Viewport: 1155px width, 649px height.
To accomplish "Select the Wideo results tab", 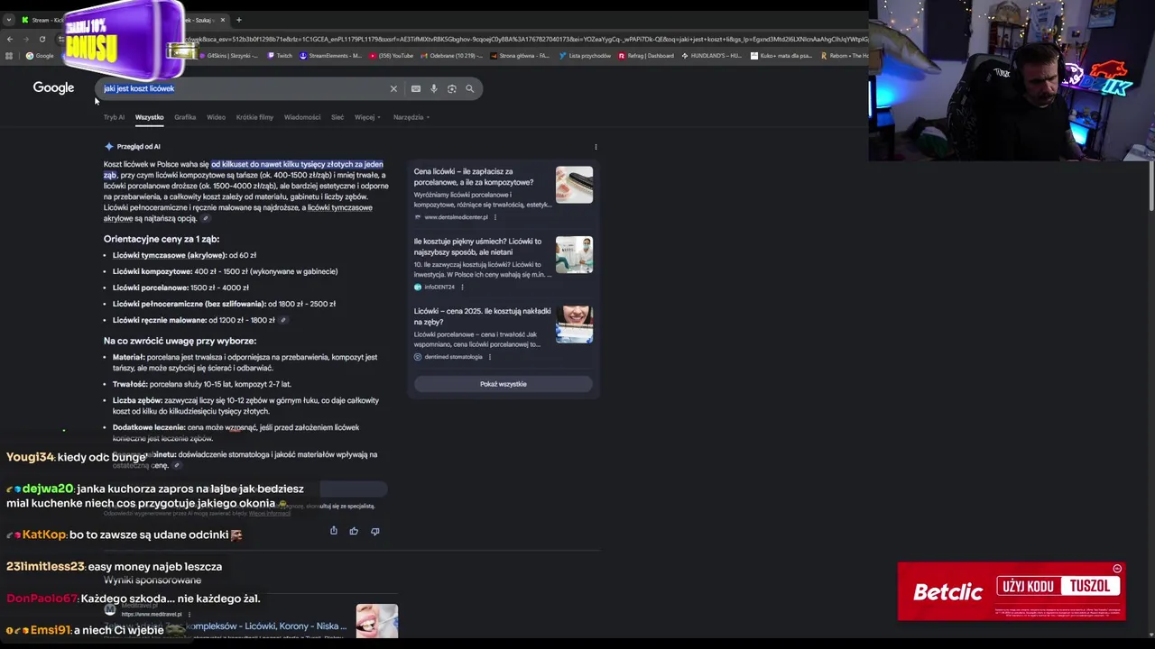I will pyautogui.click(x=216, y=117).
